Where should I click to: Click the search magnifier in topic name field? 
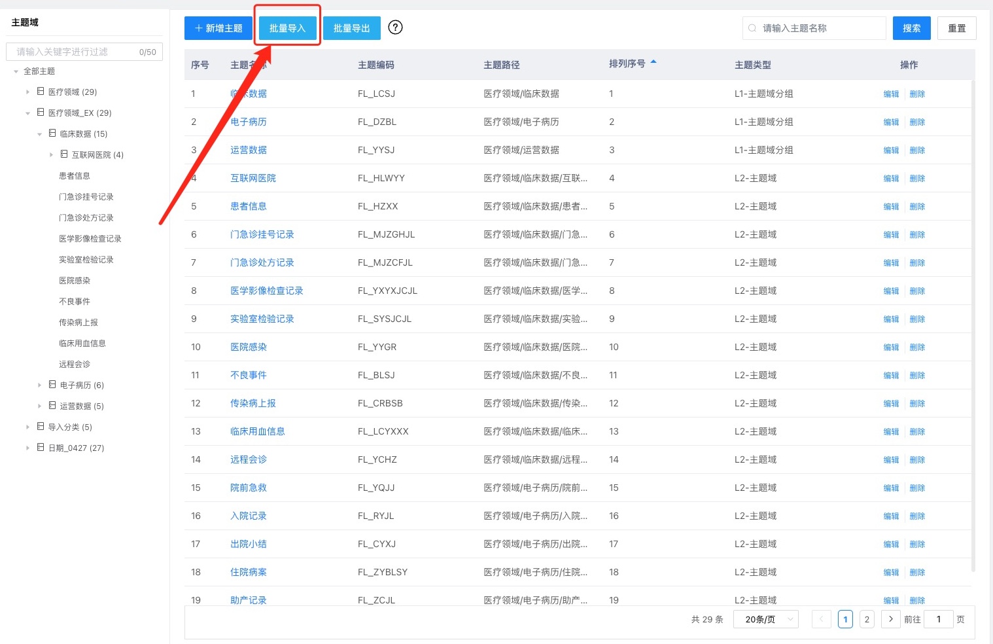pos(752,28)
